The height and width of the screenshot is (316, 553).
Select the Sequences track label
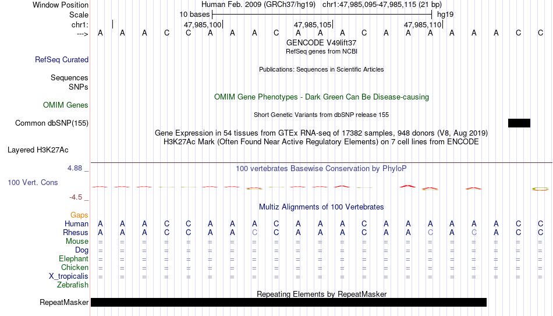pos(69,77)
